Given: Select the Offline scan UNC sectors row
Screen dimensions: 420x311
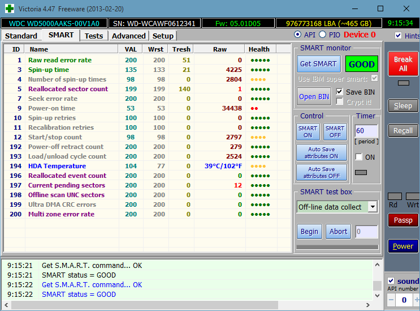Looking at the screenshot, I should point(148,195).
